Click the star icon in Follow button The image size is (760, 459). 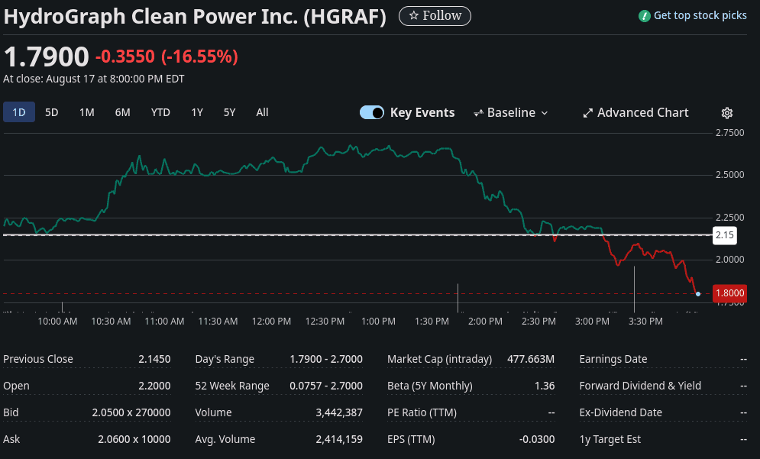click(413, 16)
